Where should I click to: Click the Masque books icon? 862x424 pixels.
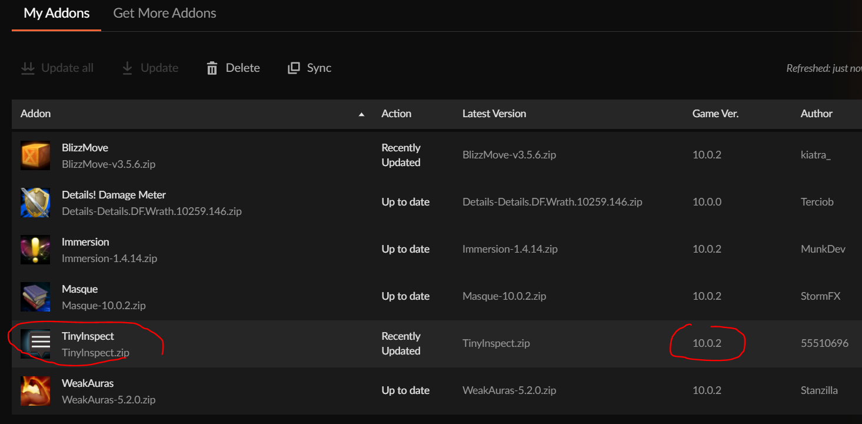click(35, 297)
